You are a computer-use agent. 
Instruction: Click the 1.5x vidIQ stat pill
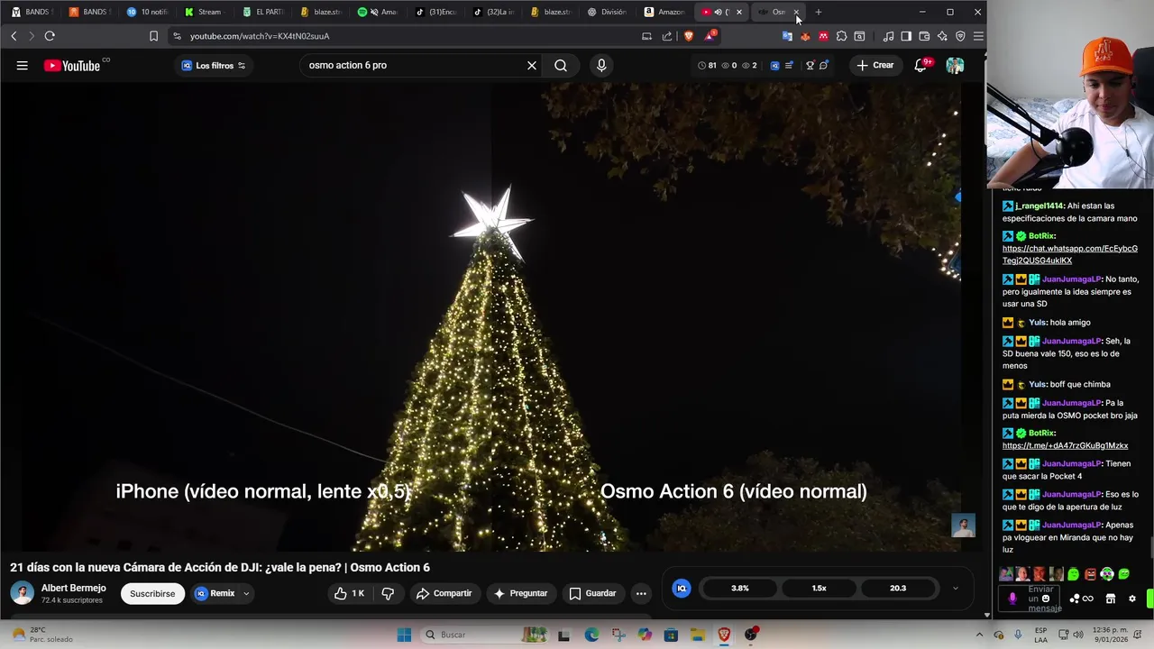pyautogui.click(x=819, y=588)
